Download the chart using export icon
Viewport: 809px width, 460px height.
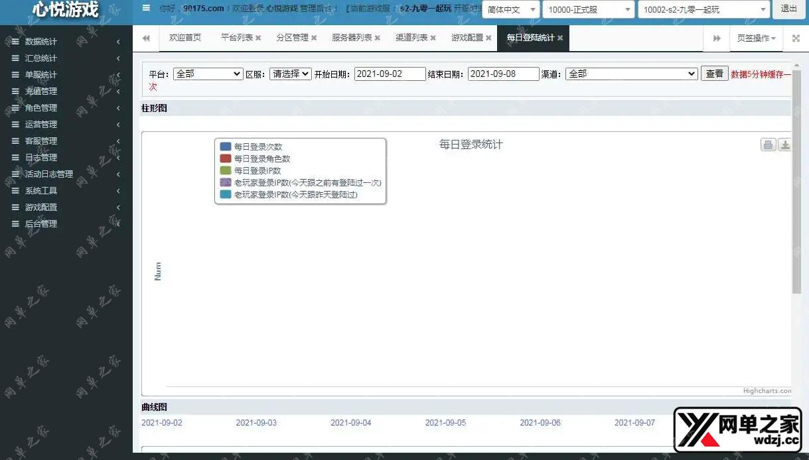tap(785, 145)
